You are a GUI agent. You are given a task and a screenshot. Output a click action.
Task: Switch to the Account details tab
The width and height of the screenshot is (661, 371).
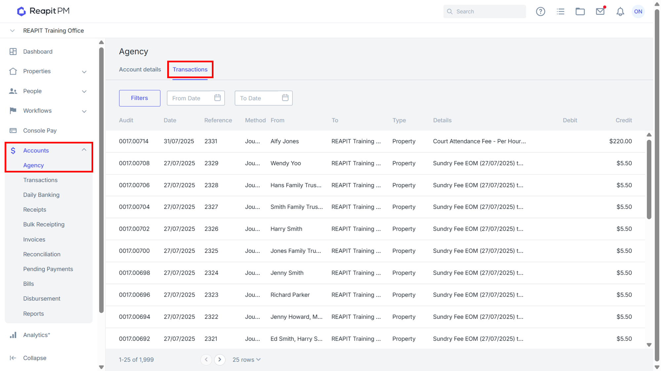[140, 70]
